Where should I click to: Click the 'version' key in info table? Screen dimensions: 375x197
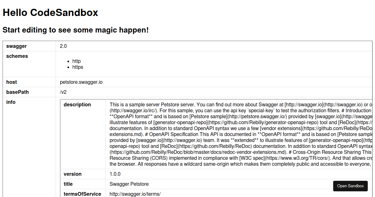(x=83, y=174)
